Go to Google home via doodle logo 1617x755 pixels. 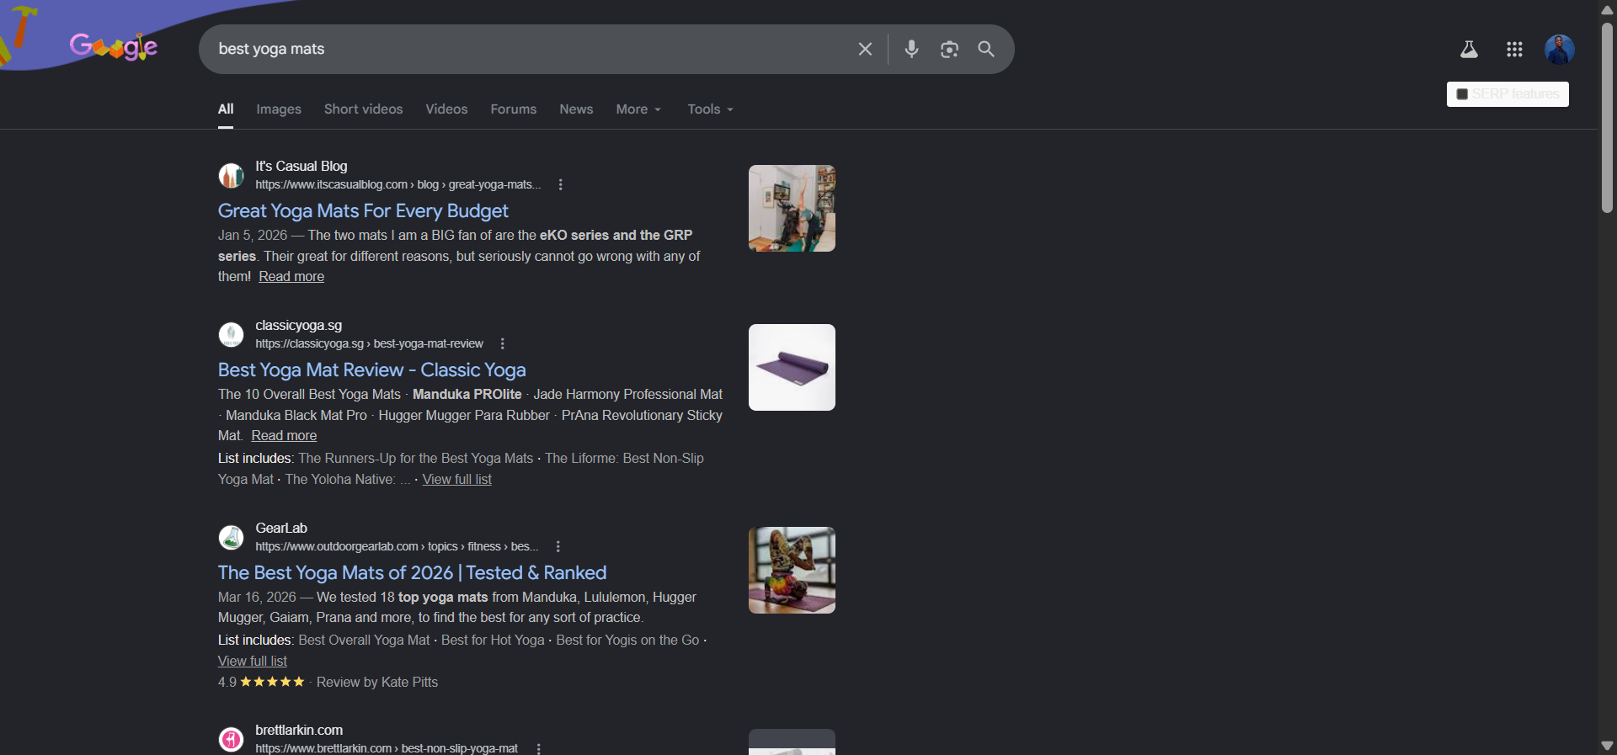pos(114,46)
